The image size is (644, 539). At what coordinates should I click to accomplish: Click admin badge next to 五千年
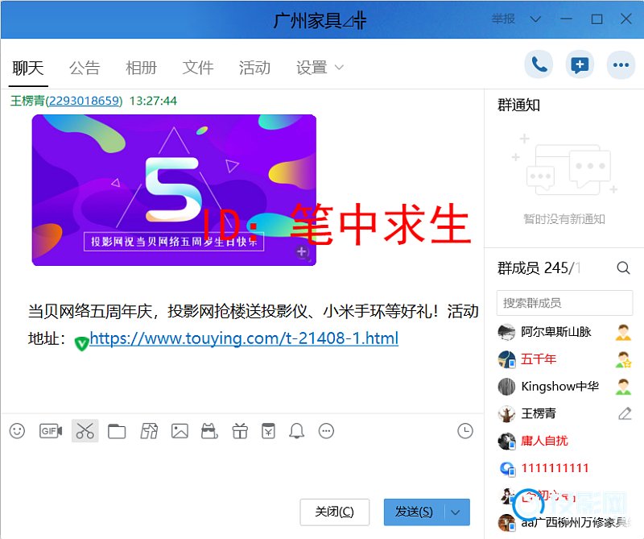click(623, 359)
